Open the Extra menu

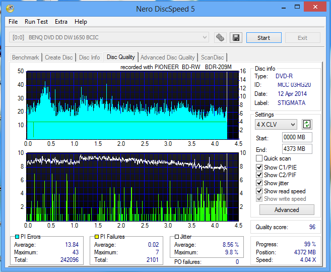(x=61, y=22)
